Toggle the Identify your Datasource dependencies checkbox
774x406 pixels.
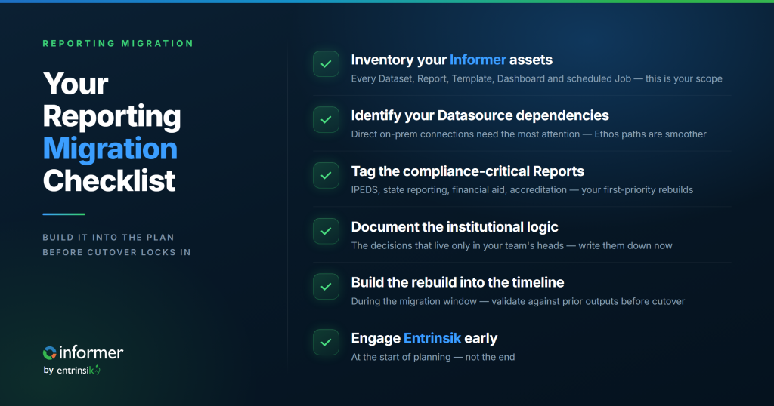click(326, 120)
